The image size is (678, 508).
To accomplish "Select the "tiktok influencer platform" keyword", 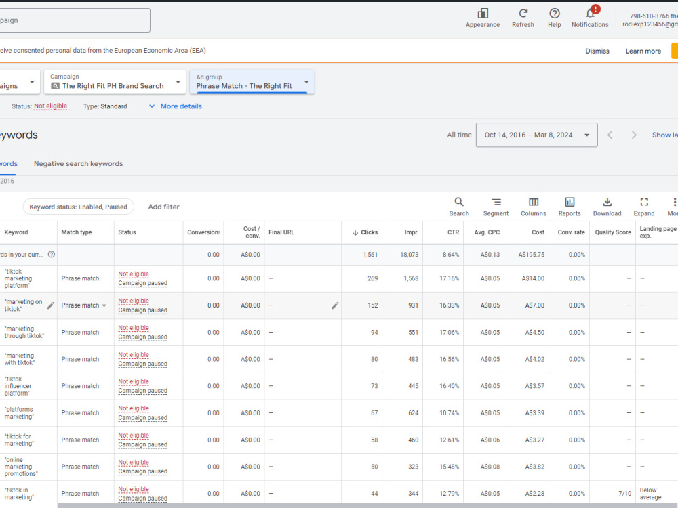I will click(x=18, y=386).
